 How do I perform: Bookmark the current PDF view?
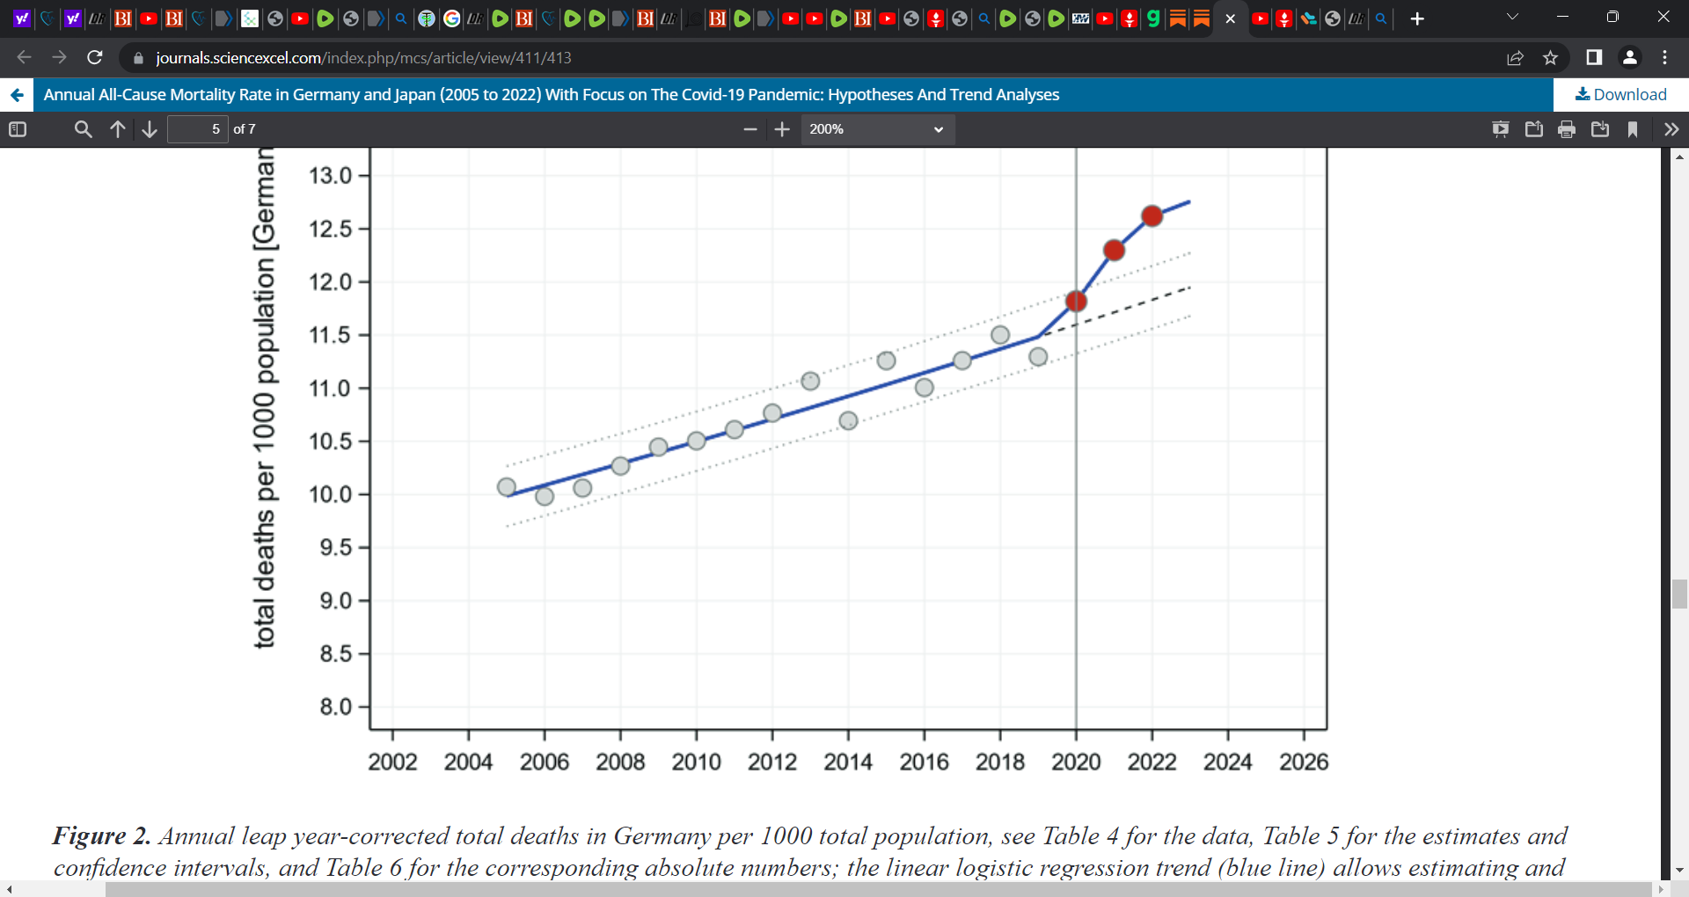(x=1633, y=129)
